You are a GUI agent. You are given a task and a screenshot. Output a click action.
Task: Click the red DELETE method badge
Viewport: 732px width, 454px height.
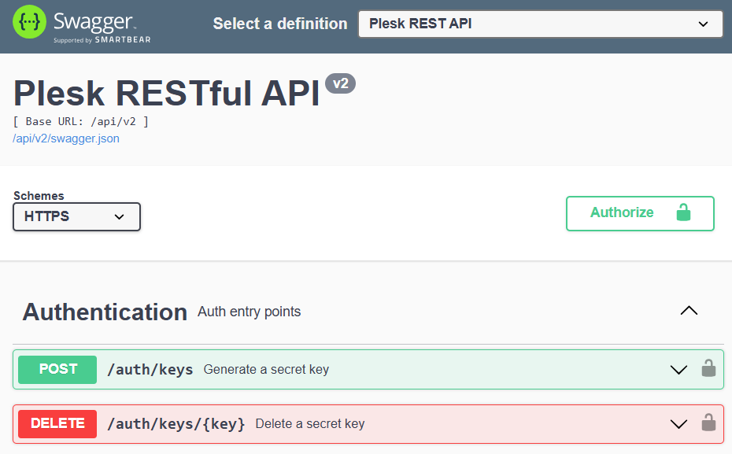click(57, 423)
